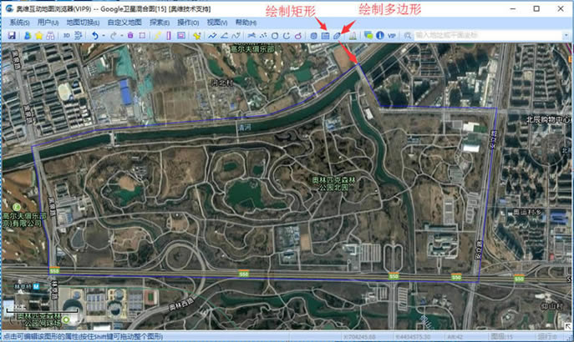The height and width of the screenshot is (342, 574).
Task: Click the blue information icon
Action: (380, 35)
